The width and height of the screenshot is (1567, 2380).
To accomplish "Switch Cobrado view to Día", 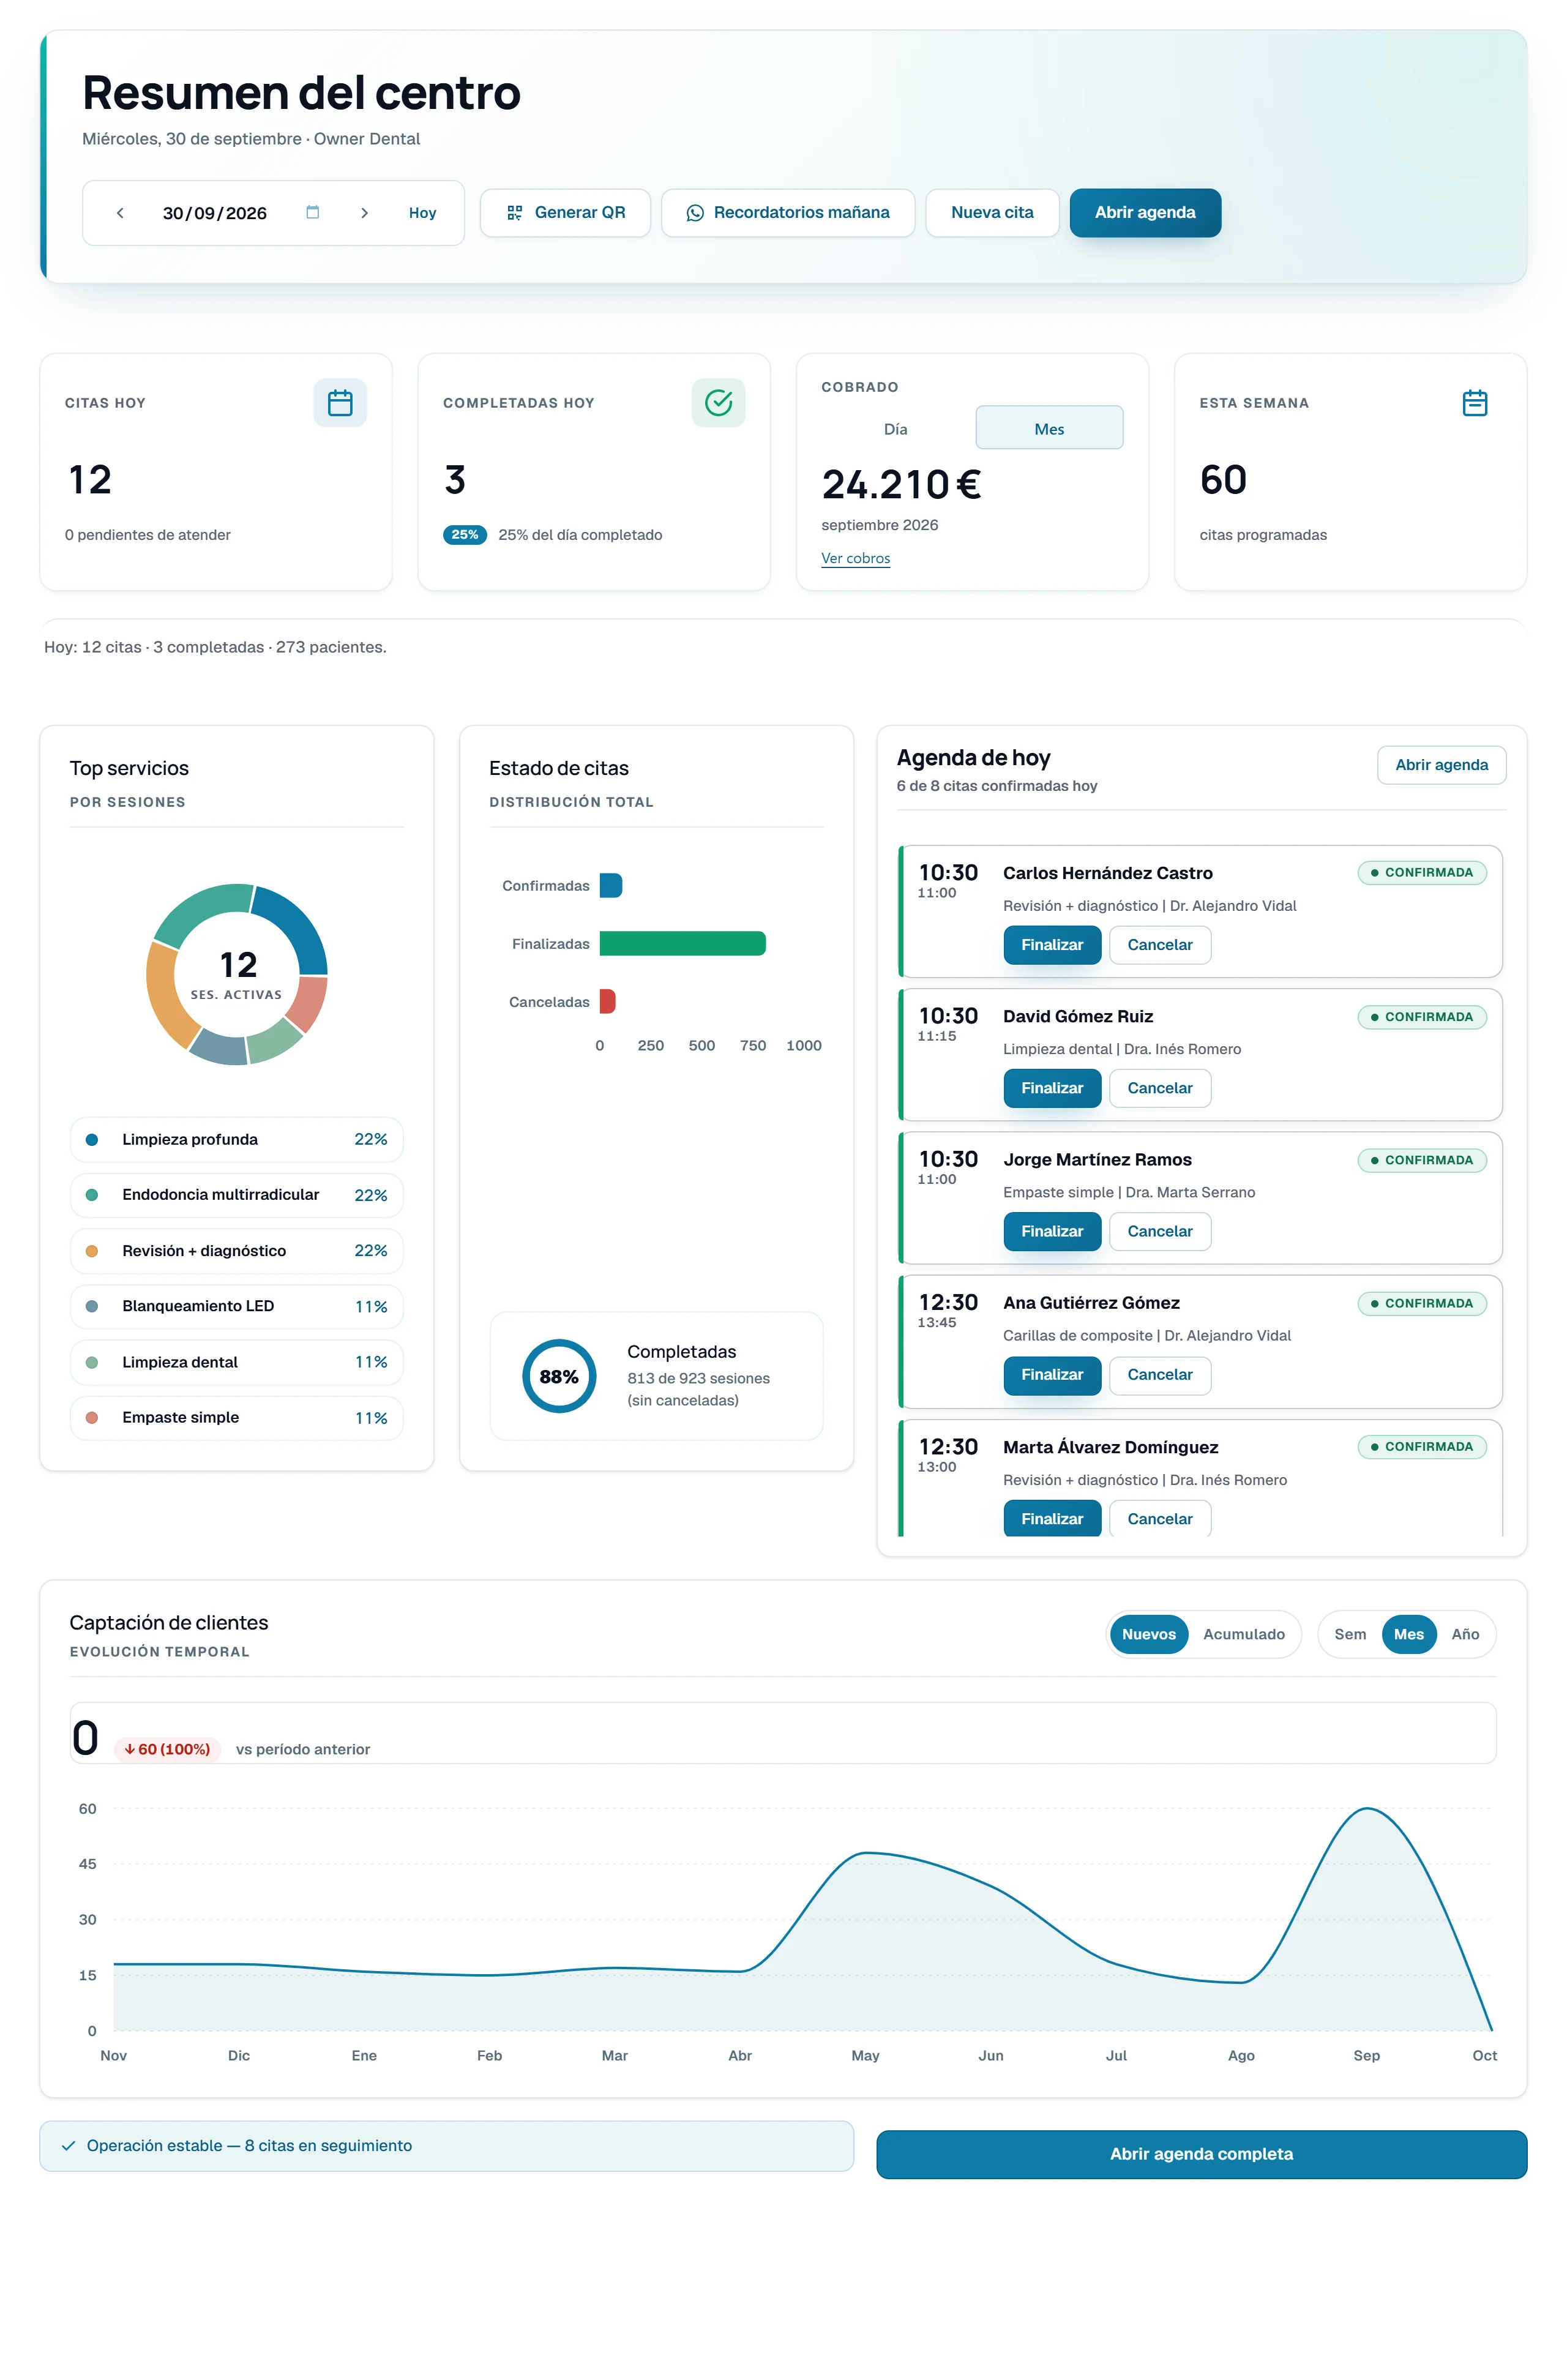I will tap(895, 429).
